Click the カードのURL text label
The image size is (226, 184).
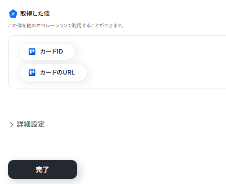[x=57, y=73]
